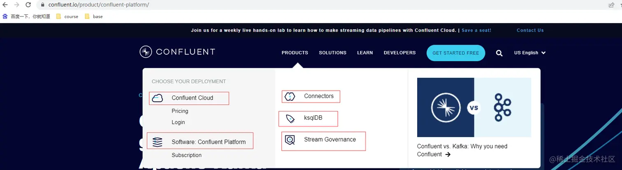
Task: Click the padlock site info icon
Action: tap(43, 5)
